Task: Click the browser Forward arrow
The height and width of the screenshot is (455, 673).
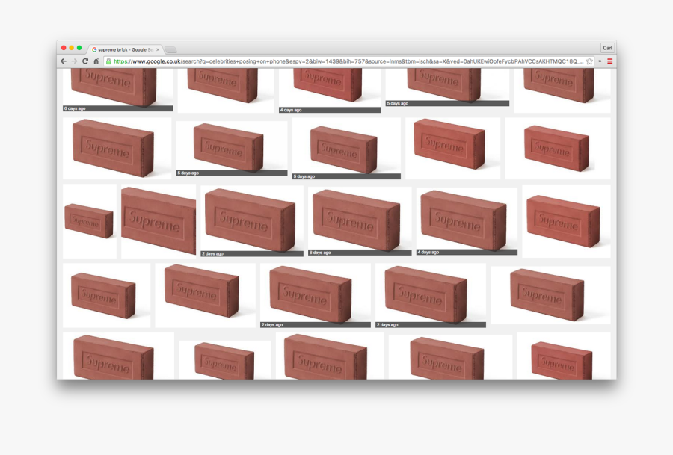Action: click(74, 61)
